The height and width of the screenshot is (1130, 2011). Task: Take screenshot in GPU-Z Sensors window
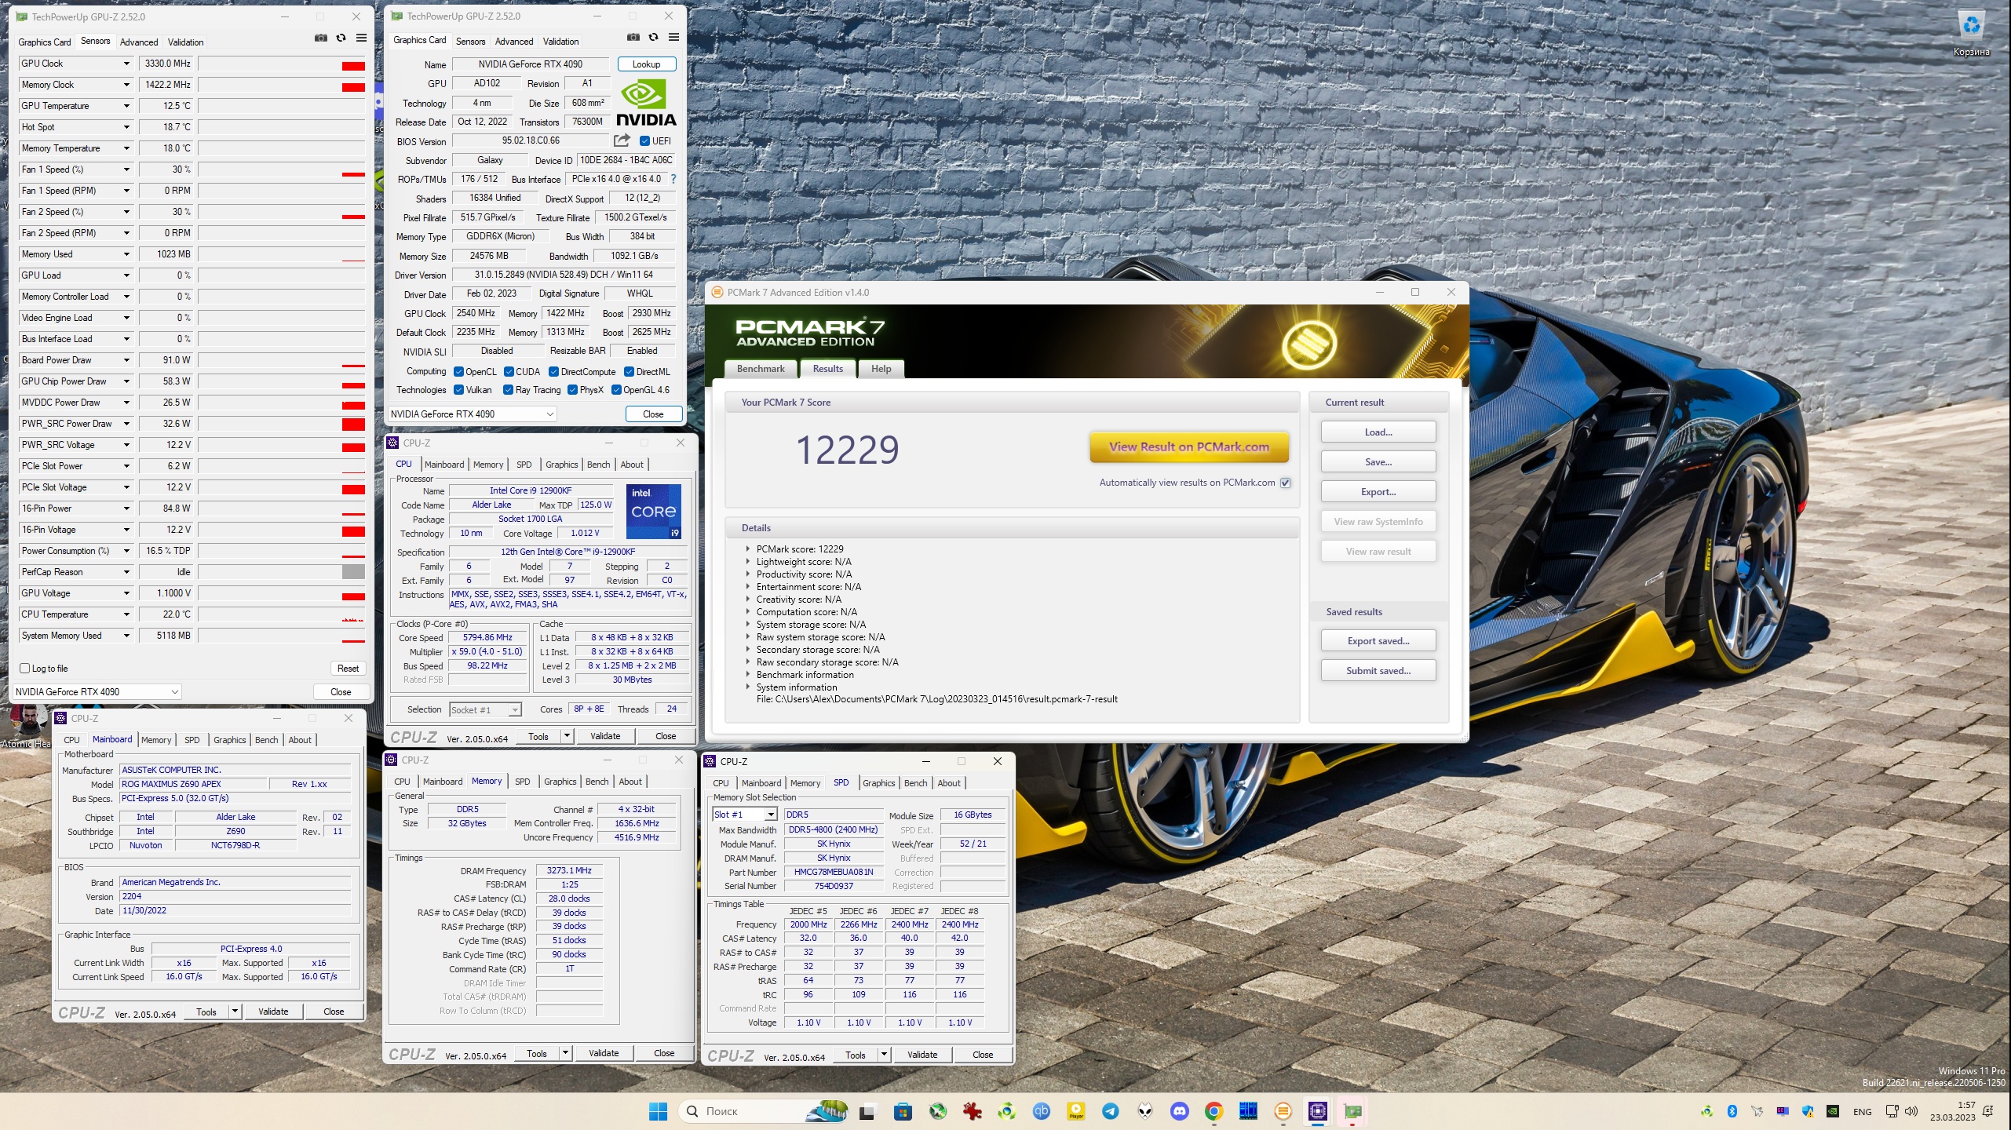[321, 38]
